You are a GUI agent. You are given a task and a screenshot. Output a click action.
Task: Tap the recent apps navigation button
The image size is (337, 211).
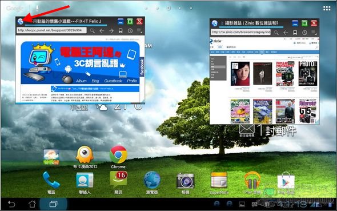coord(53,204)
